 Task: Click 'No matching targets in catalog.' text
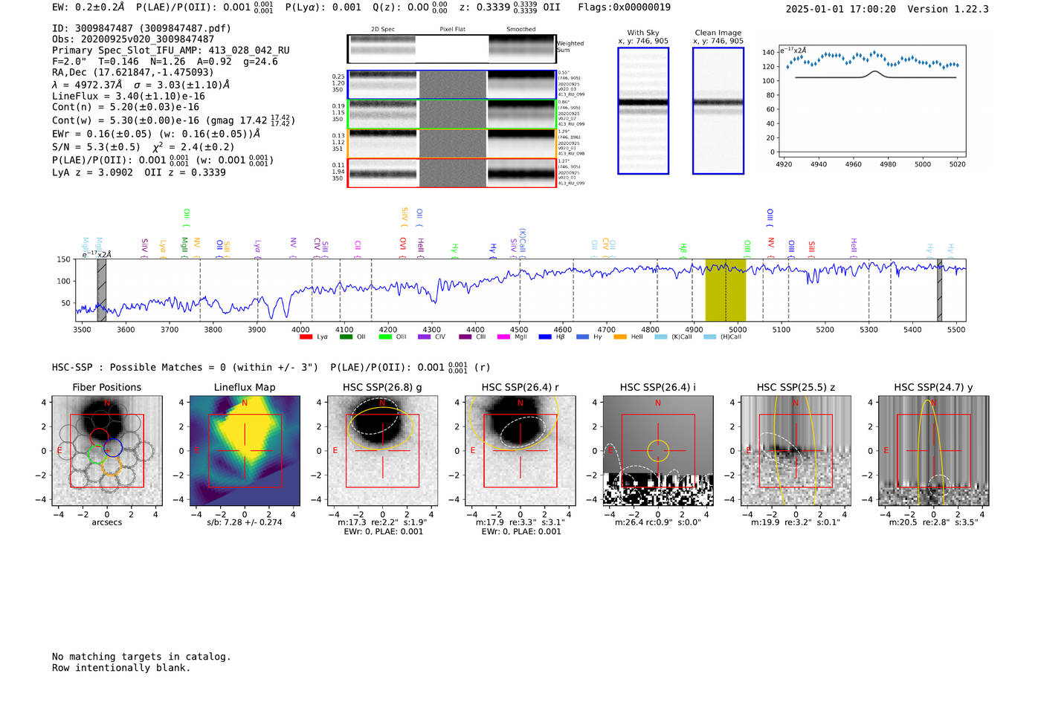coord(141,657)
